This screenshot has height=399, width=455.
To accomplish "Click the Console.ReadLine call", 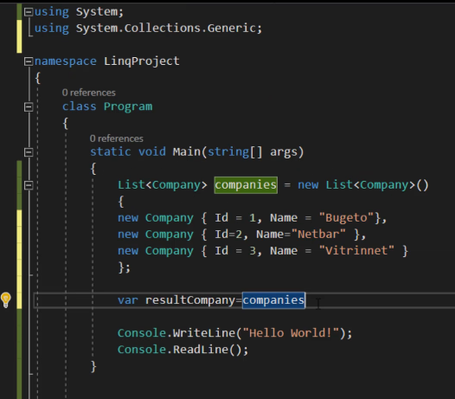I will point(183,350).
